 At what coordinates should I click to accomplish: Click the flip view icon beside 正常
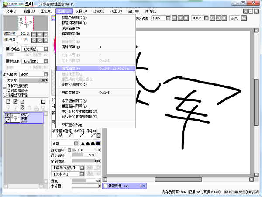click(x=244, y=18)
